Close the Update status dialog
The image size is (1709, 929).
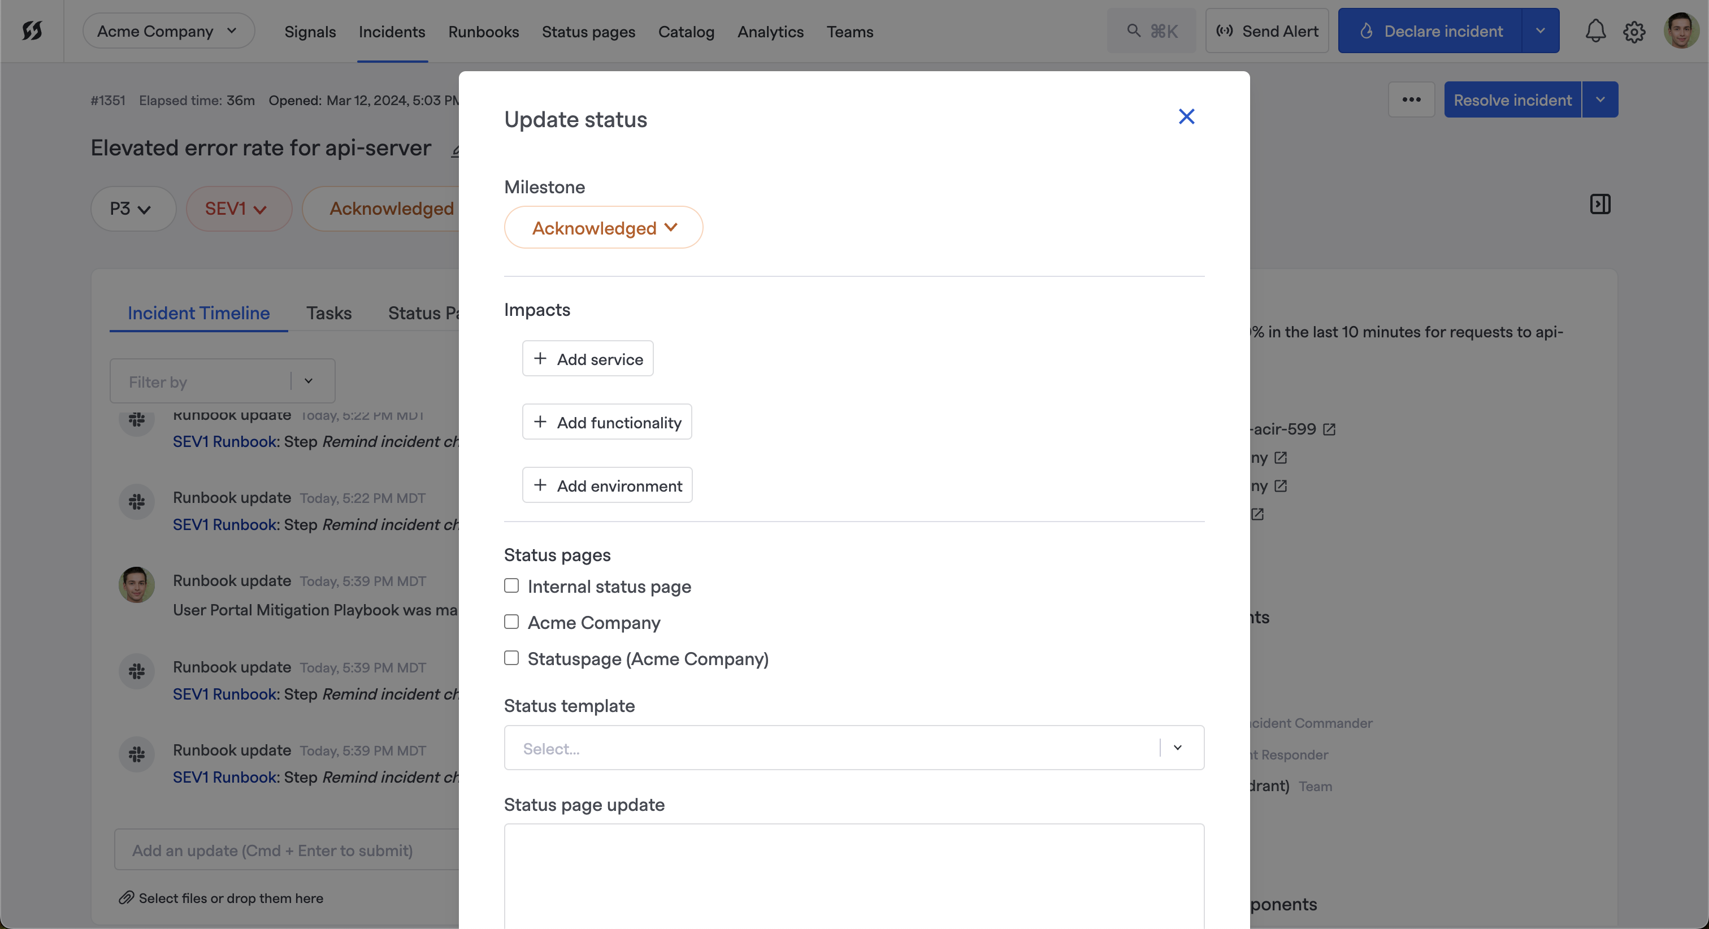coord(1186,117)
